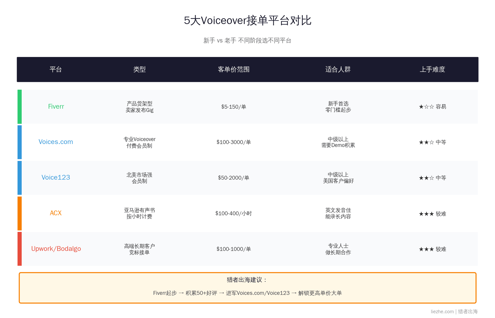Click the 类型 column header
This screenshot has height=318, width=495.
coord(139,69)
